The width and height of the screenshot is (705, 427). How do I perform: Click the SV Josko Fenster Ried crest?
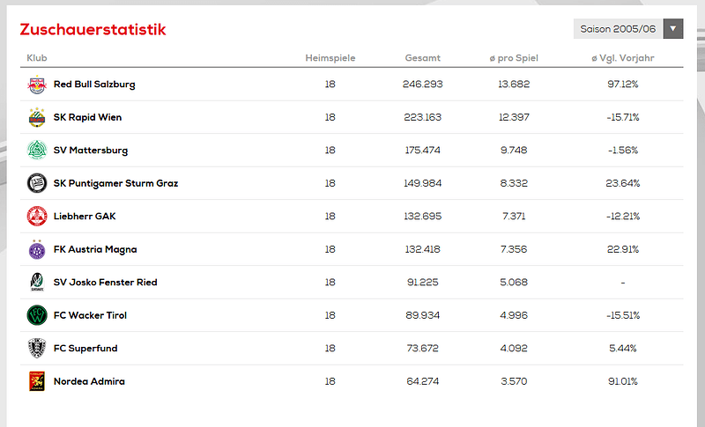[37, 283]
